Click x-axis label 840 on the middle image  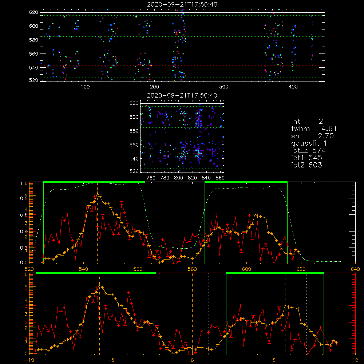[206, 178]
